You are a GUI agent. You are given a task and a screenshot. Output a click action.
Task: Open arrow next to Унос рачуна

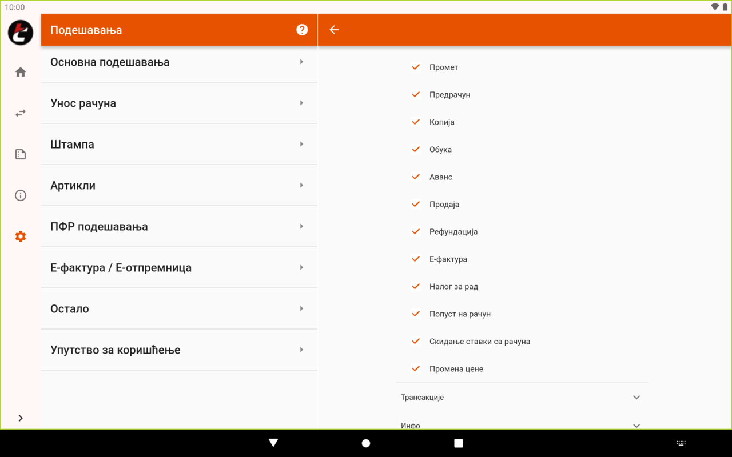[x=301, y=103]
